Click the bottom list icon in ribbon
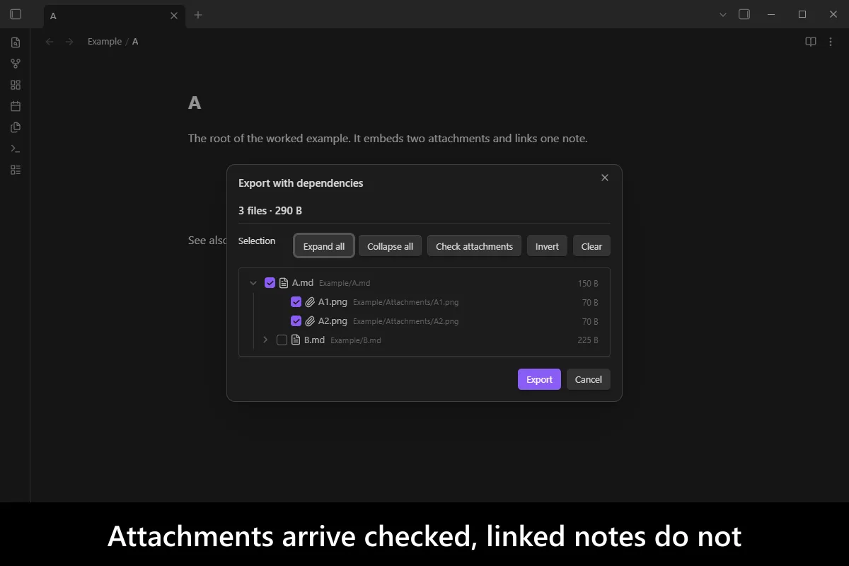 [16, 170]
